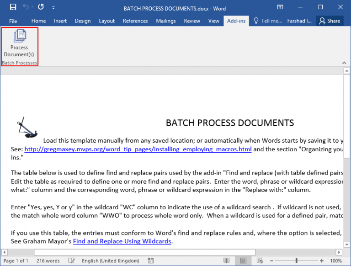Switch to Read Mode view
Screen dimensions: 351x266
pyautogui.click(x=226, y=261)
